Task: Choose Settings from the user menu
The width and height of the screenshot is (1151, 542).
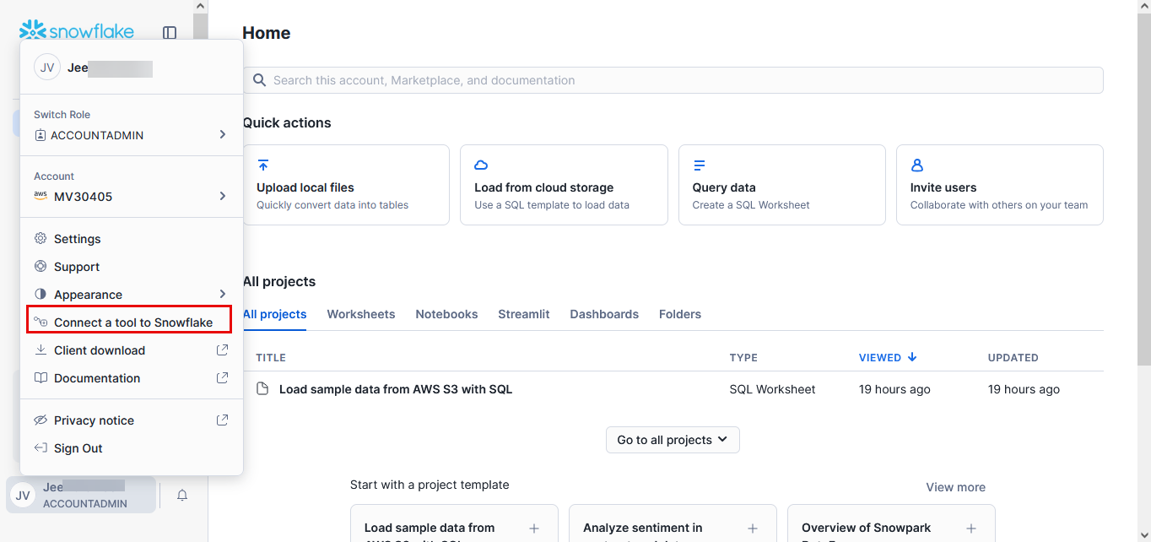Action: click(78, 239)
